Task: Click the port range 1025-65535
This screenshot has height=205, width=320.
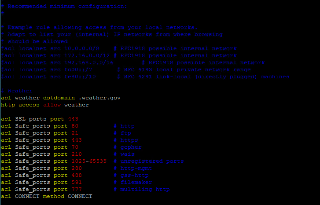Action: coord(89,161)
